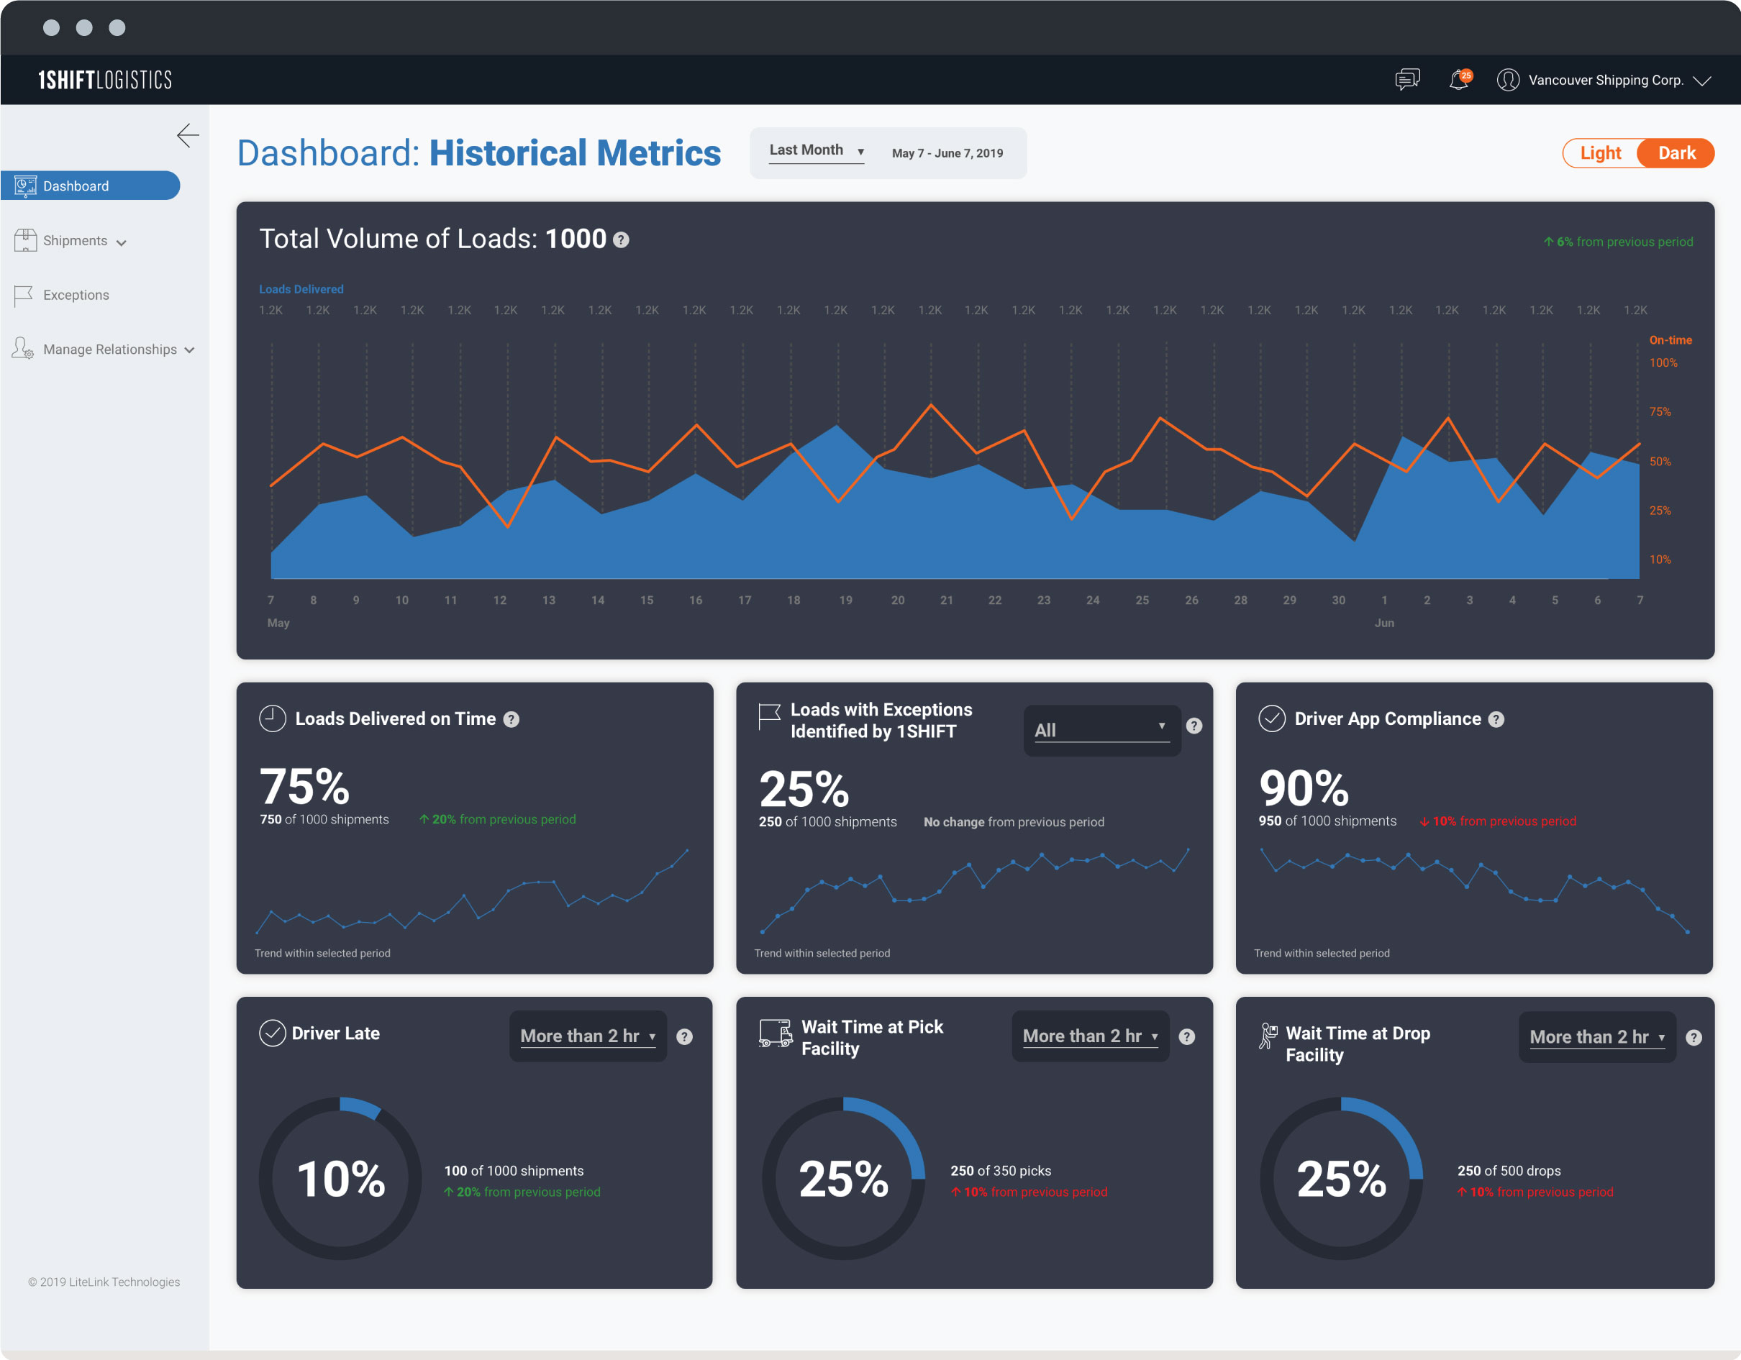Image resolution: width=1741 pixels, height=1360 pixels.
Task: Open help for Wait Time at Pick Facility
Action: coord(1187,1036)
